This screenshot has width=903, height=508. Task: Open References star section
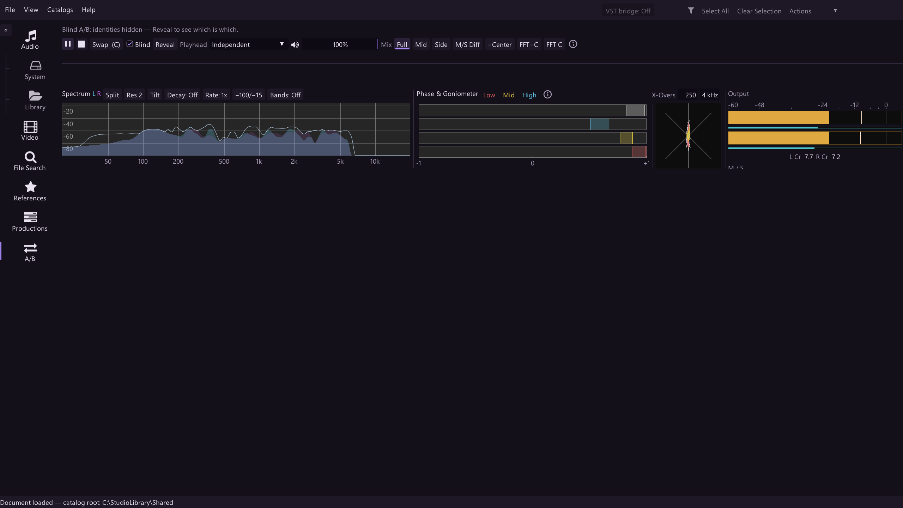(x=30, y=192)
